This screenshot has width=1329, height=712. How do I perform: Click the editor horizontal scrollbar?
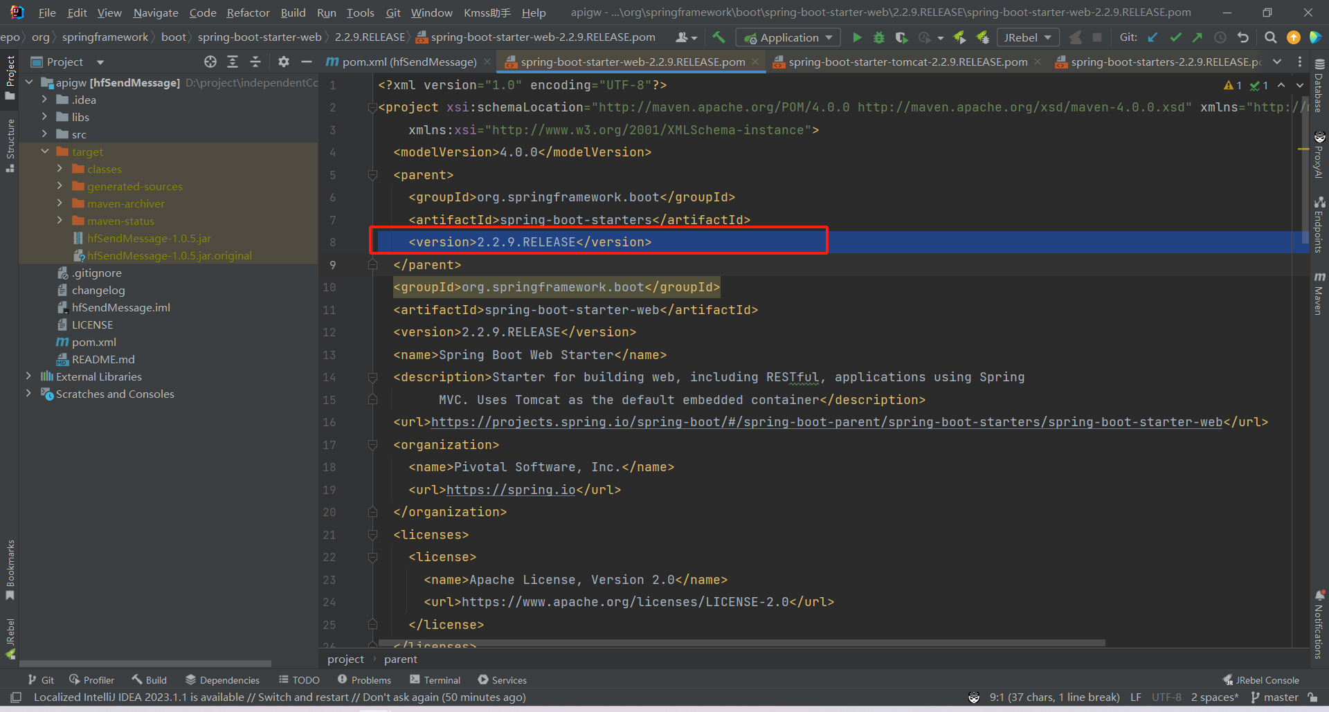[x=741, y=643]
